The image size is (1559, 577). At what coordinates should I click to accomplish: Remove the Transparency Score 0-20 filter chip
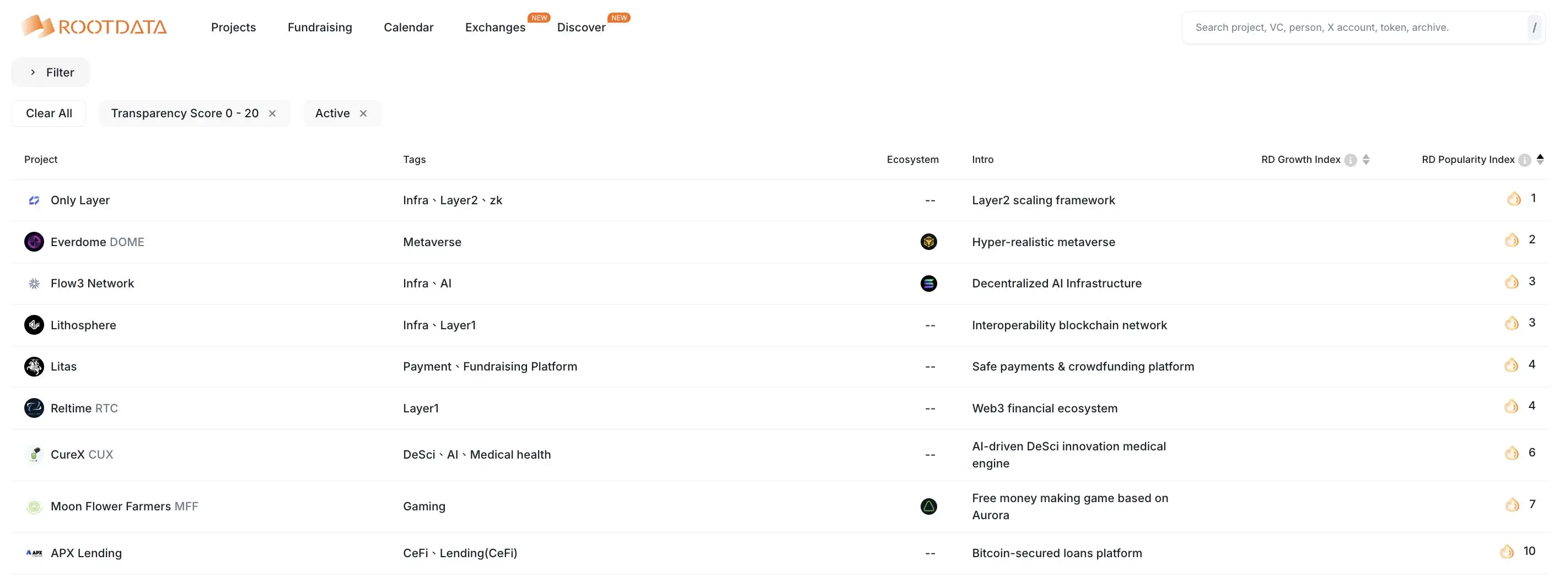pos(272,113)
